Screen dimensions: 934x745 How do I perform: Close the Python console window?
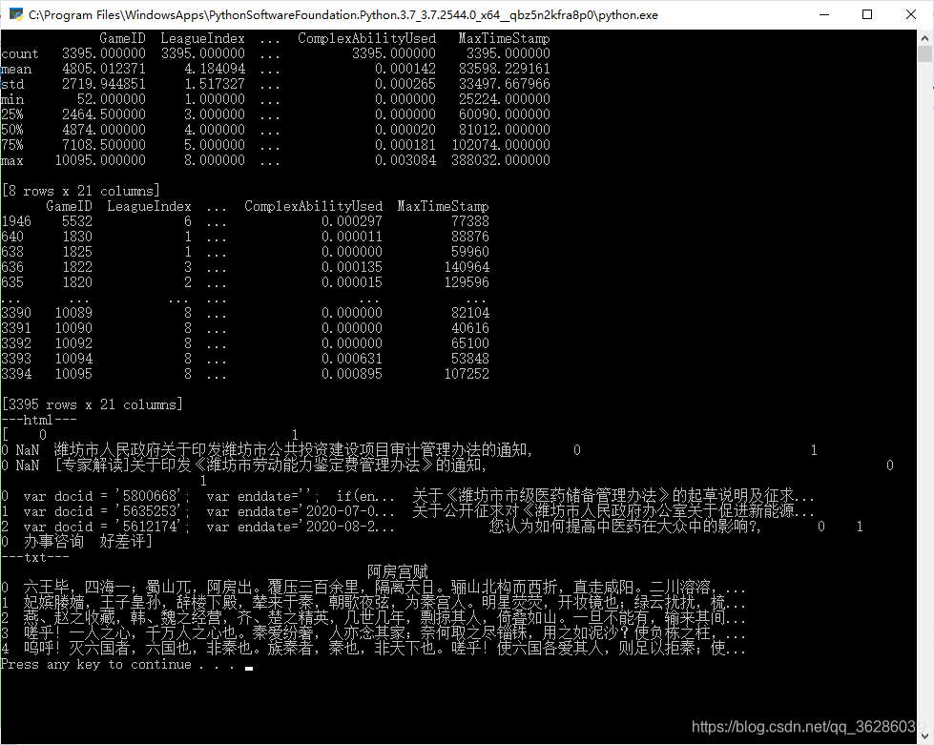[908, 15]
